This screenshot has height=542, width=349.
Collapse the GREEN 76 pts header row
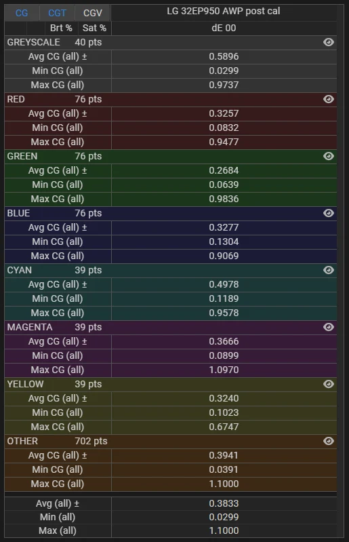tap(171, 156)
